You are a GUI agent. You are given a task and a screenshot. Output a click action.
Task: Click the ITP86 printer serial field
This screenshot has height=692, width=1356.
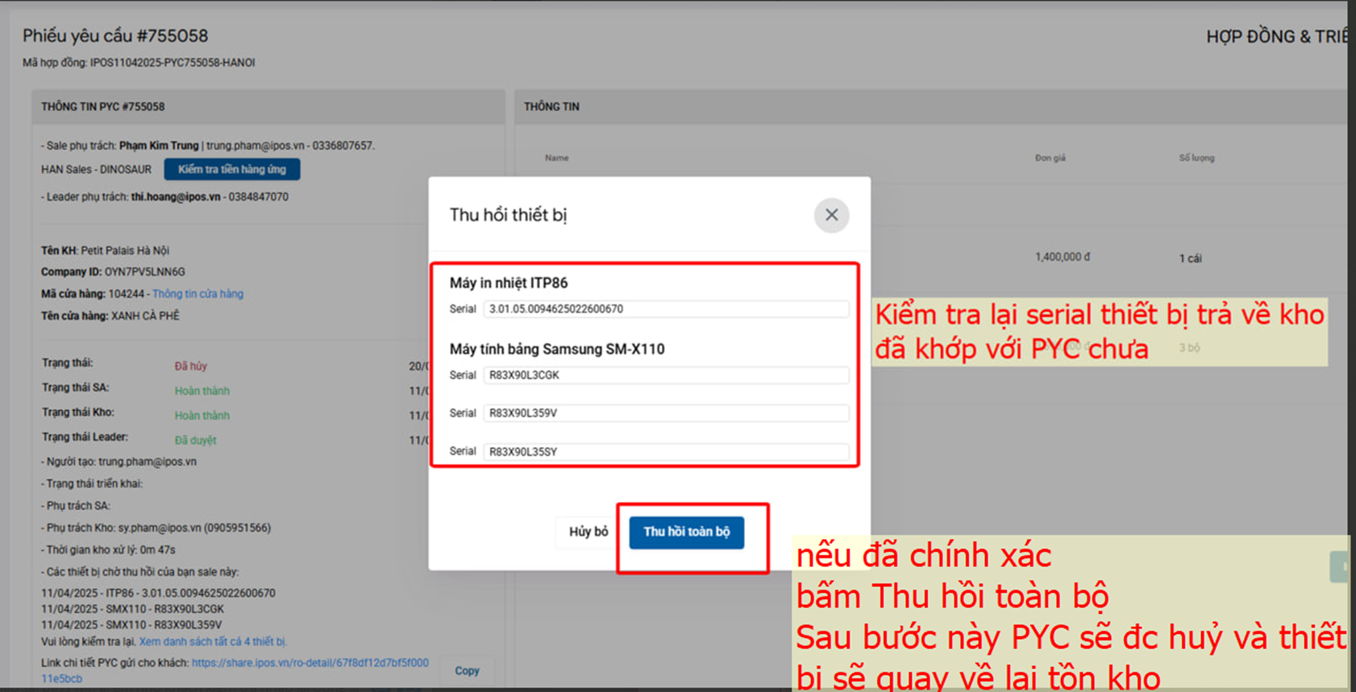pos(666,309)
